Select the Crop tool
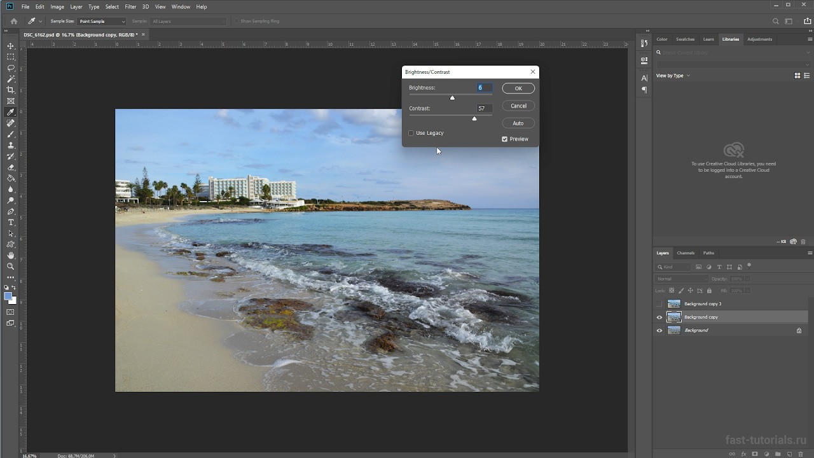 (x=11, y=90)
